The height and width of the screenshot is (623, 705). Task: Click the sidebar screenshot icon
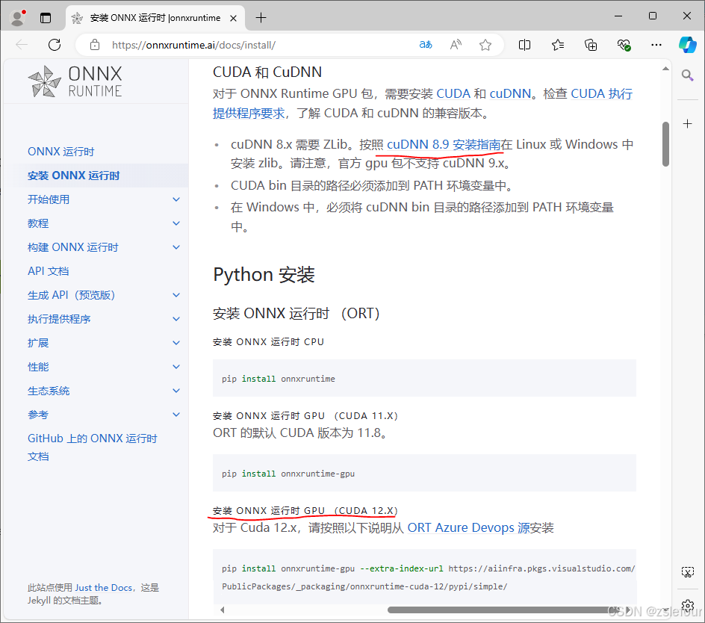pyautogui.click(x=688, y=572)
